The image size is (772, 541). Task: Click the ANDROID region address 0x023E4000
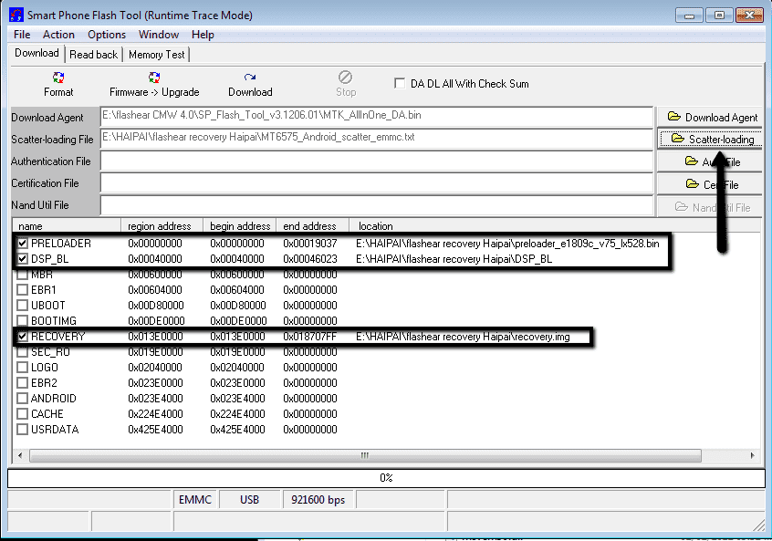click(x=155, y=399)
